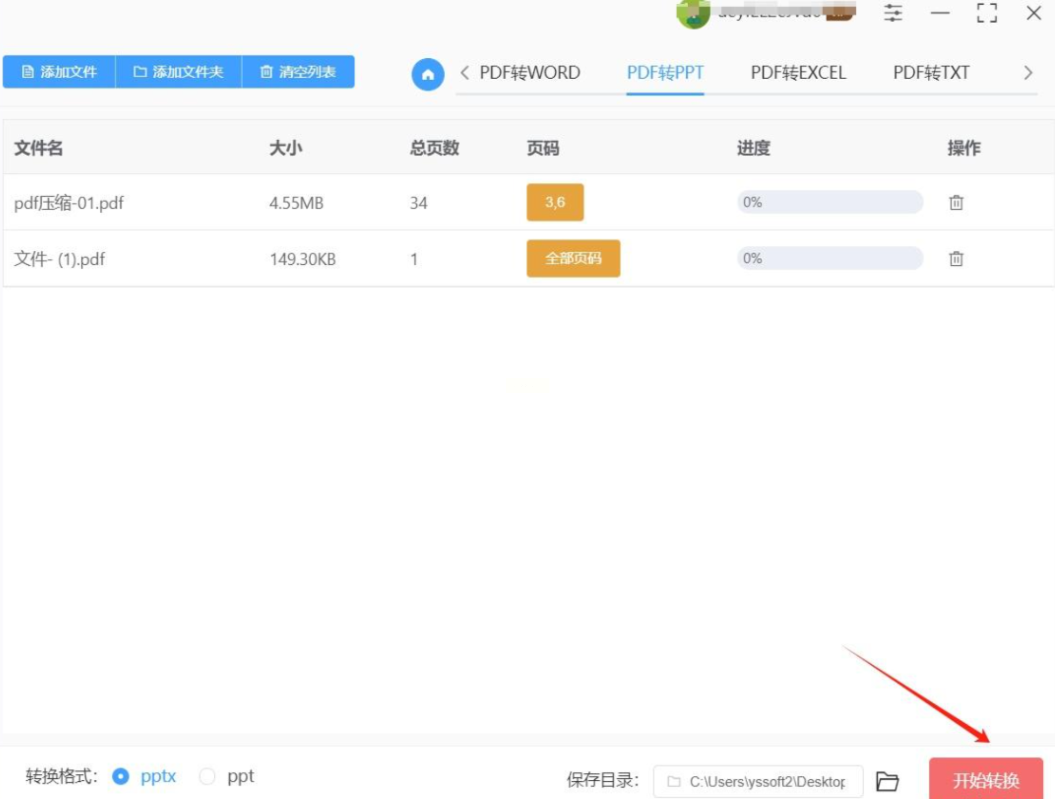
Task: Choose the ppt format radio button
Action: coord(207,776)
